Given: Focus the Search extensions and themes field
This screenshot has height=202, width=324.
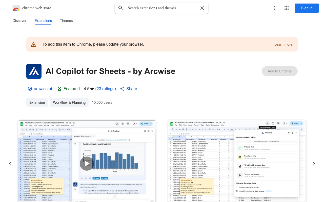Looking at the screenshot, I should coord(161,8).
